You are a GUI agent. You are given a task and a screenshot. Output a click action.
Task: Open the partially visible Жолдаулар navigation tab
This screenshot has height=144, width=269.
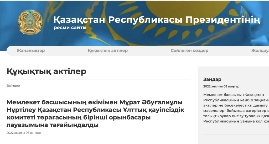[260, 51]
